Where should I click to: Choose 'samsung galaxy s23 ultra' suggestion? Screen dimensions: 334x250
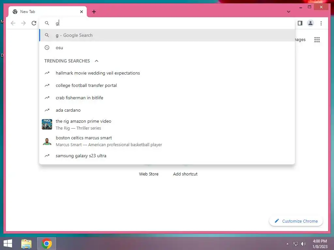tap(167, 156)
